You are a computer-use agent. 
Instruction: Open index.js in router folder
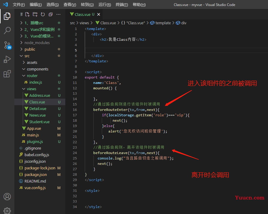[x=40, y=82]
